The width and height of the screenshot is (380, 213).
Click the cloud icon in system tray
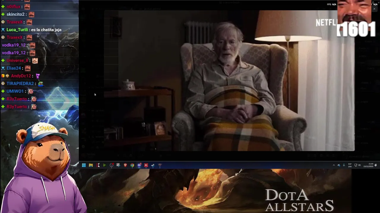(339, 165)
